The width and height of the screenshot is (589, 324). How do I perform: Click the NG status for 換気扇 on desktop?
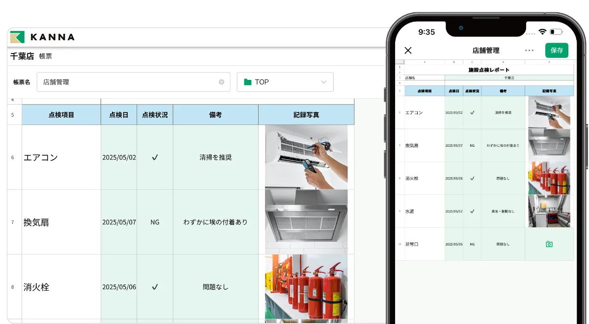click(155, 222)
